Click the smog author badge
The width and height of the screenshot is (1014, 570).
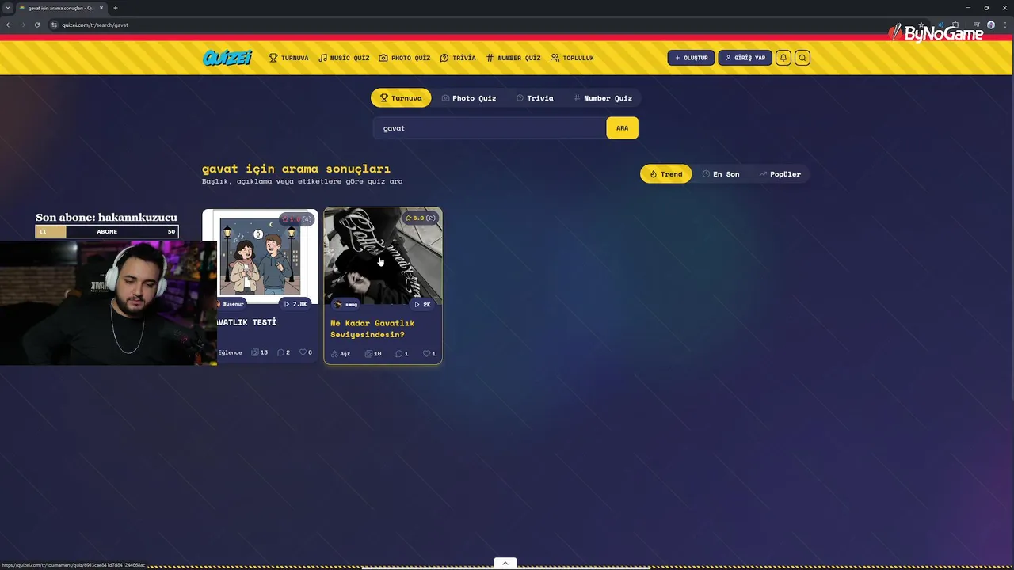[x=346, y=304]
